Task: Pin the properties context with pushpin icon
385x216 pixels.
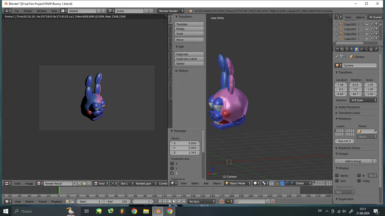Action: point(337,57)
